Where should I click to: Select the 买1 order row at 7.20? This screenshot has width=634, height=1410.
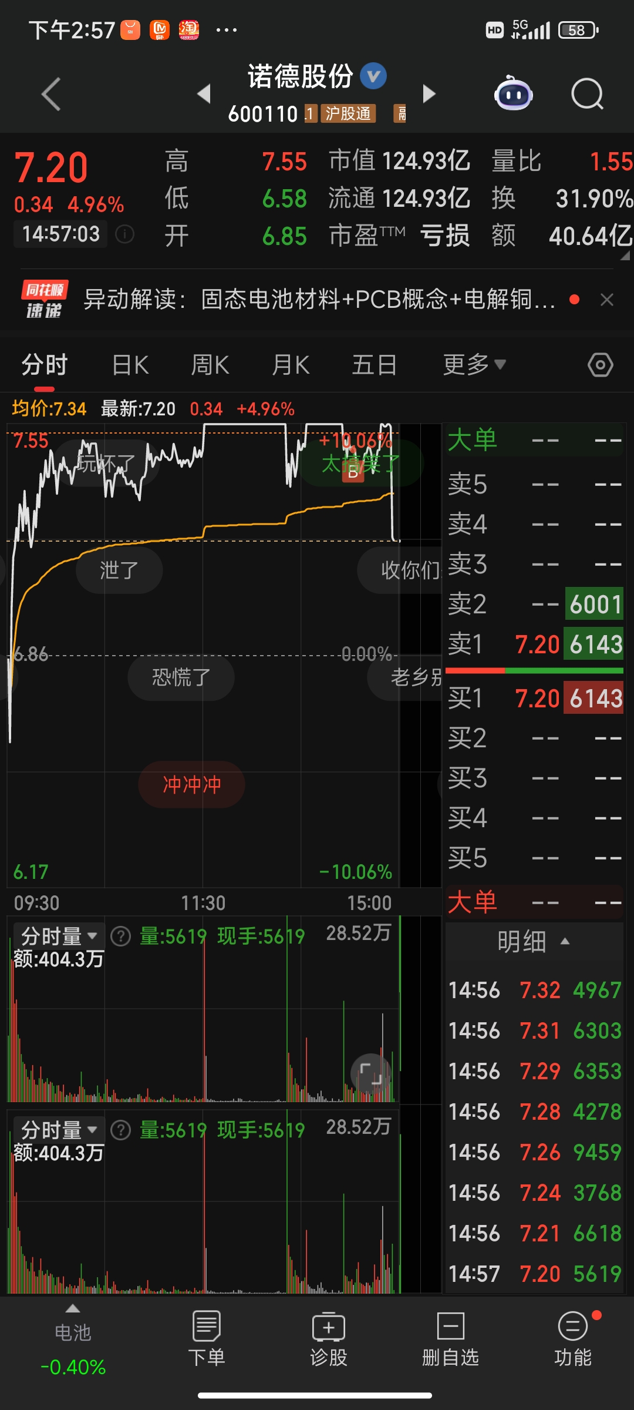click(534, 699)
